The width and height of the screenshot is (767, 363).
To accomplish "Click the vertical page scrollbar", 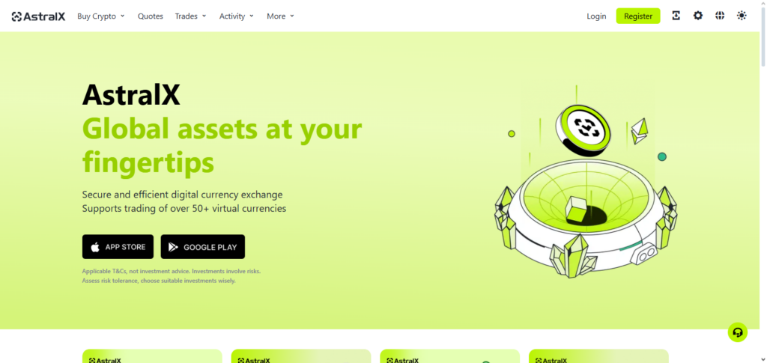I will [x=763, y=181].
